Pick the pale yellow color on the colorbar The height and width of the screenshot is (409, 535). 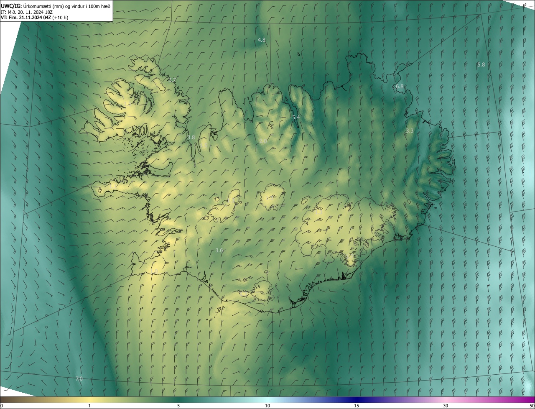(89, 400)
